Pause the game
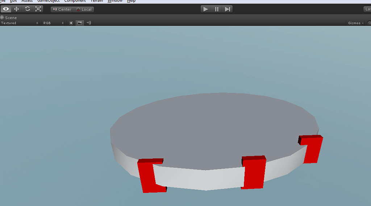 point(217,9)
